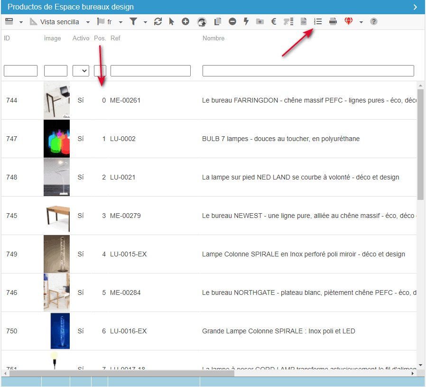Click the panel layout icon

click(x=9, y=21)
